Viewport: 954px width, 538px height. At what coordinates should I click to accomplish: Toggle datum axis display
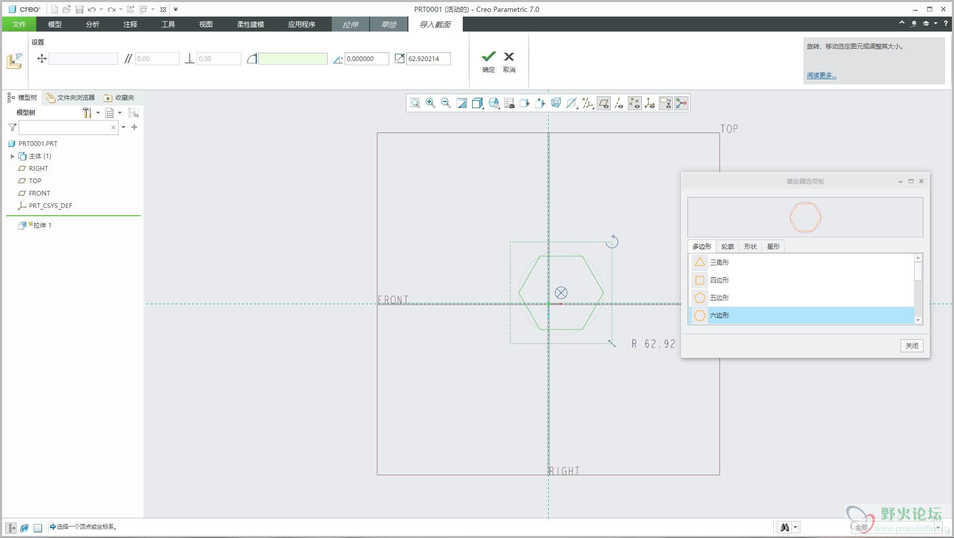(619, 103)
